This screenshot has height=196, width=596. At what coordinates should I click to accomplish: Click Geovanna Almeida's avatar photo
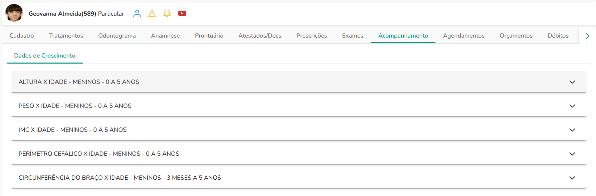pyautogui.click(x=14, y=13)
